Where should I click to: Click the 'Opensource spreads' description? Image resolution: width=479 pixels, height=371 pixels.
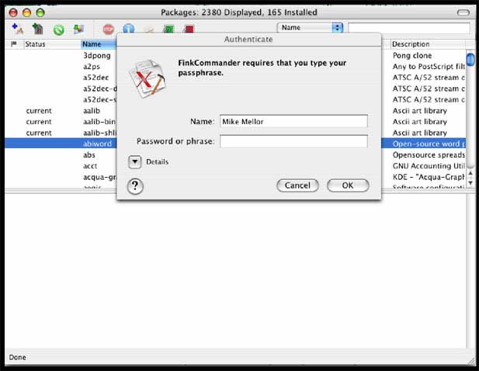coord(429,154)
